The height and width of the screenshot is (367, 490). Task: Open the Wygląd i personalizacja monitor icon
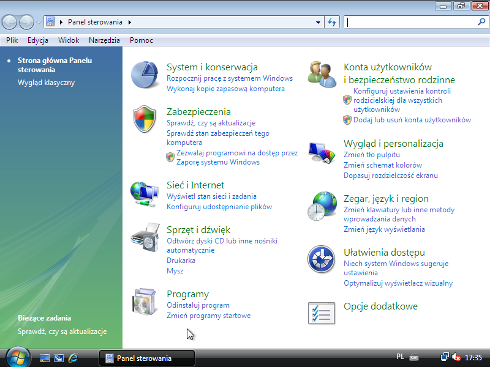[322, 152]
